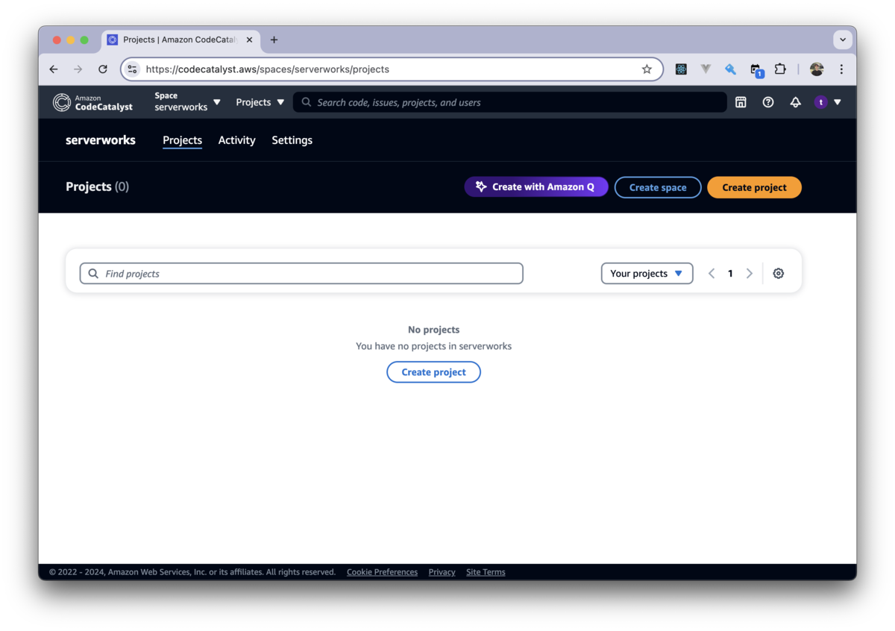Viewport: 895px width, 631px height.
Task: Go to previous page of projects
Action: pos(712,274)
